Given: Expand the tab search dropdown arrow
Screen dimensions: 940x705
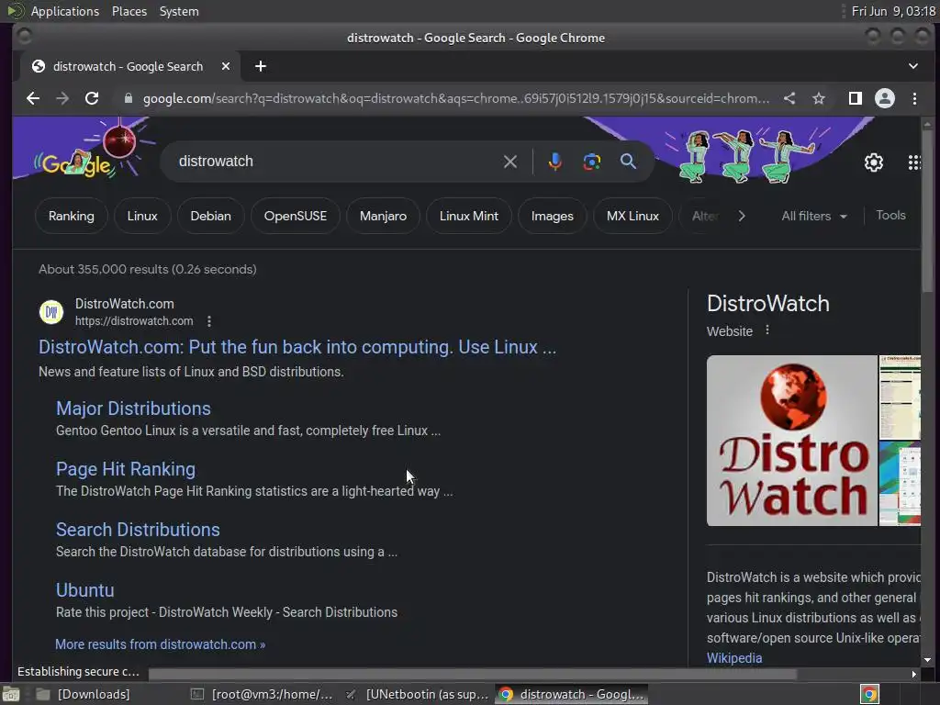Looking at the screenshot, I should pos(913,66).
